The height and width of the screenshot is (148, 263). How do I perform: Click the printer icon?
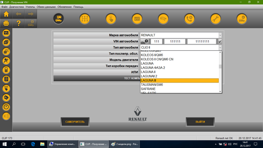[x=6, y=23]
